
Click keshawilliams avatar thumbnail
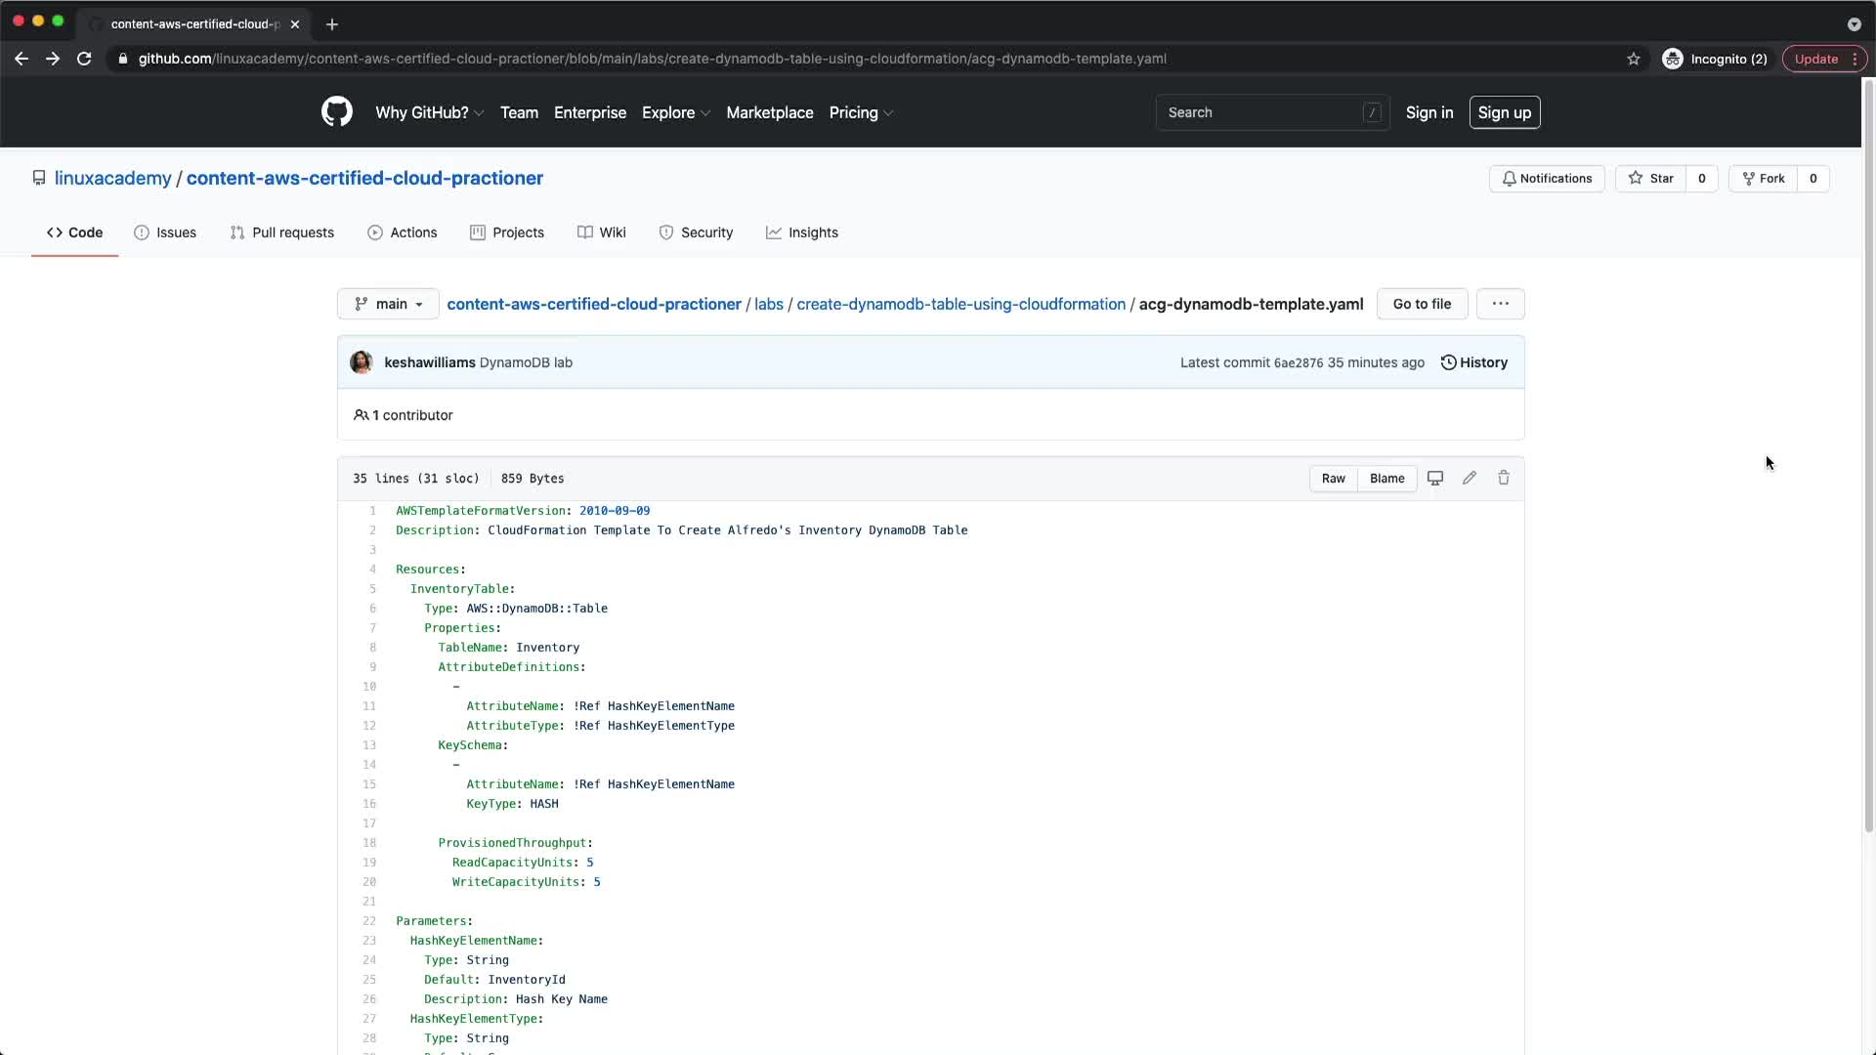(362, 362)
